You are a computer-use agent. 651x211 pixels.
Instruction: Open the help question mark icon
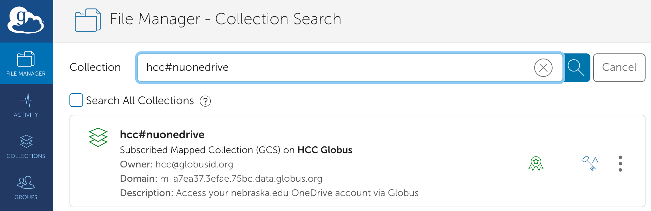tap(205, 101)
